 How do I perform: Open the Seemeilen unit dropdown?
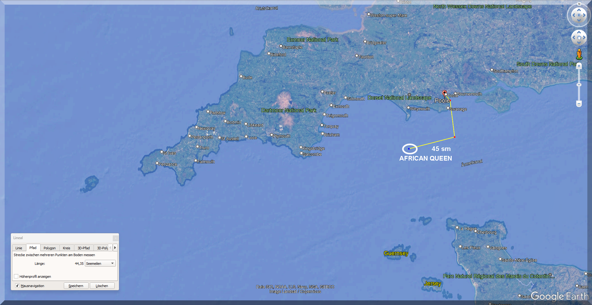[100, 263]
